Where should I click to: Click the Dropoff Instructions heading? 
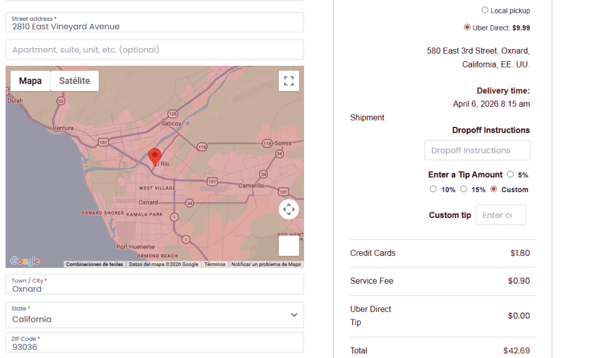491,130
